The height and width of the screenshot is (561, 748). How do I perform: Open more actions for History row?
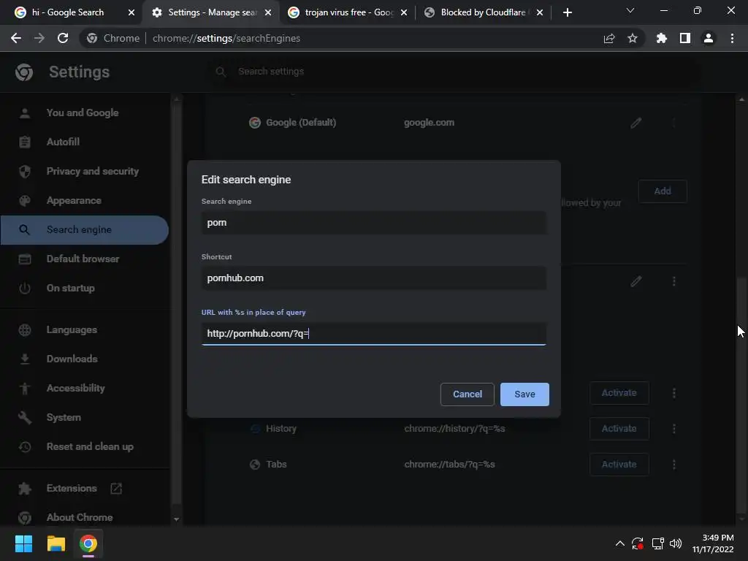pyautogui.click(x=674, y=428)
